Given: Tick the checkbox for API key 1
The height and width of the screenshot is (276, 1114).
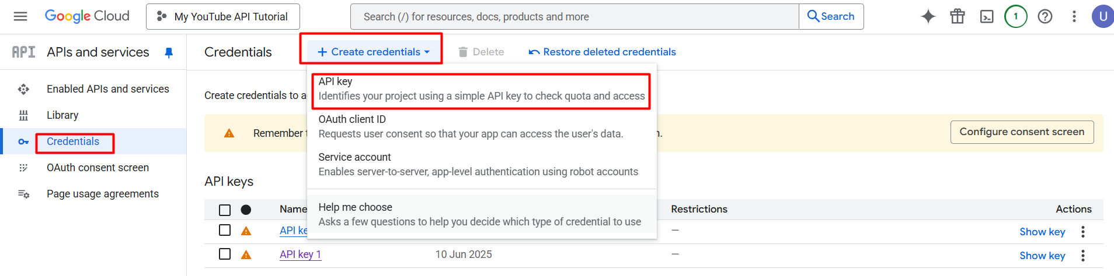Looking at the screenshot, I should 225,254.
